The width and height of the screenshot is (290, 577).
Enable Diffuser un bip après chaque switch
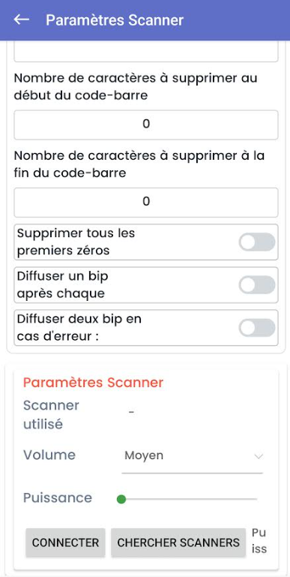click(256, 285)
